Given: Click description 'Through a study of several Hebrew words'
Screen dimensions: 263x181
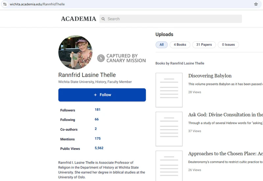Looking at the screenshot, I should tap(226, 123).
